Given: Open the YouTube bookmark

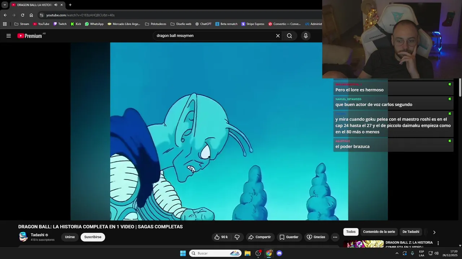Looking at the screenshot, I should tap(41, 24).
